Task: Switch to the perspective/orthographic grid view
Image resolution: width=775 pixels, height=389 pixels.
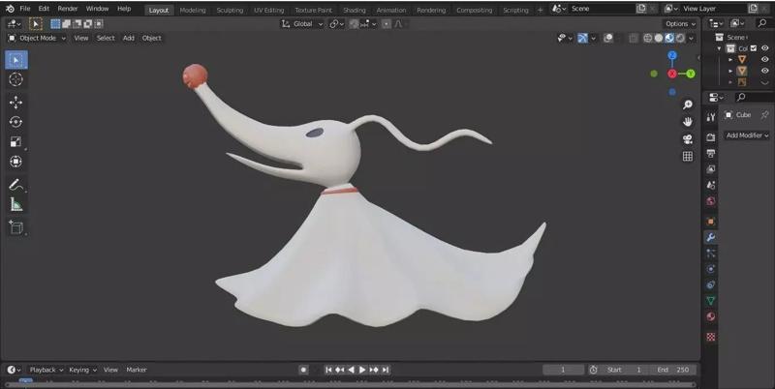Action: pos(688,156)
